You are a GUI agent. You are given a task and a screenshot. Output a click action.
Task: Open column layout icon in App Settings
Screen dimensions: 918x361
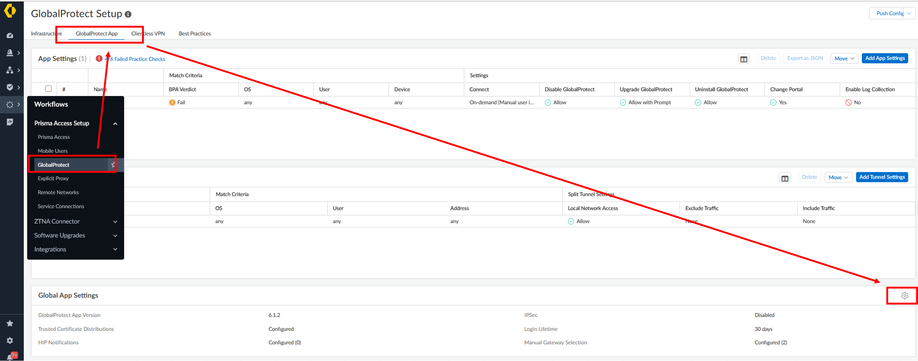point(743,59)
